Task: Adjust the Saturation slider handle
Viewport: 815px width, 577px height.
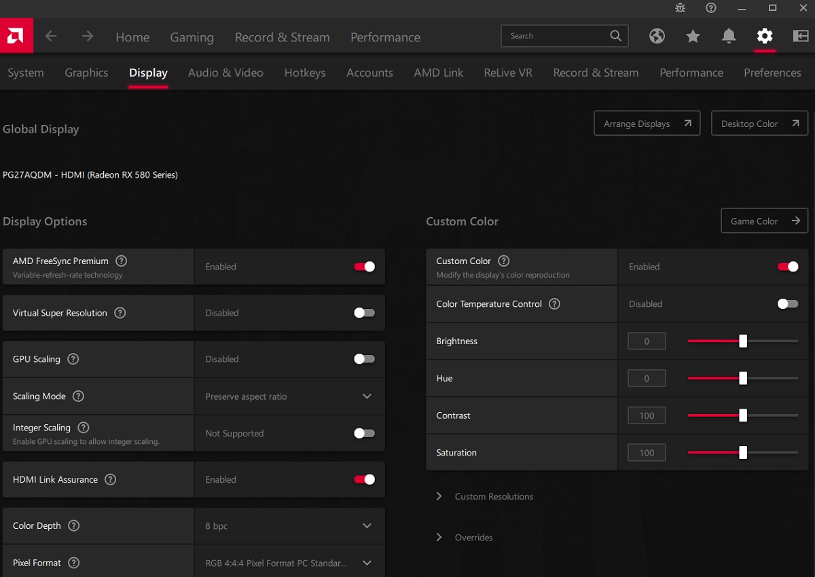Action: [743, 453]
